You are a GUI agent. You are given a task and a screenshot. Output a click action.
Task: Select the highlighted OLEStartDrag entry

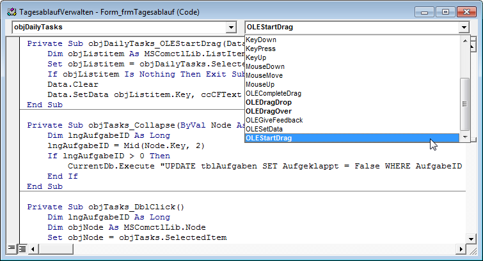(x=269, y=138)
